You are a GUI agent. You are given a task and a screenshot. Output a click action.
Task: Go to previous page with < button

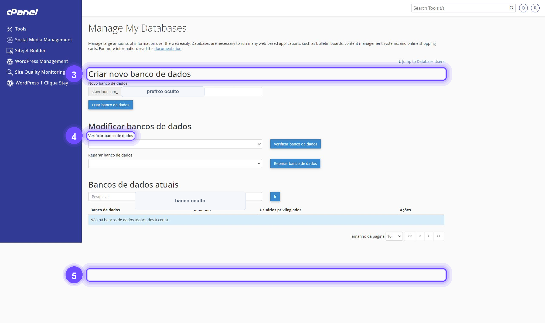(x=420, y=236)
